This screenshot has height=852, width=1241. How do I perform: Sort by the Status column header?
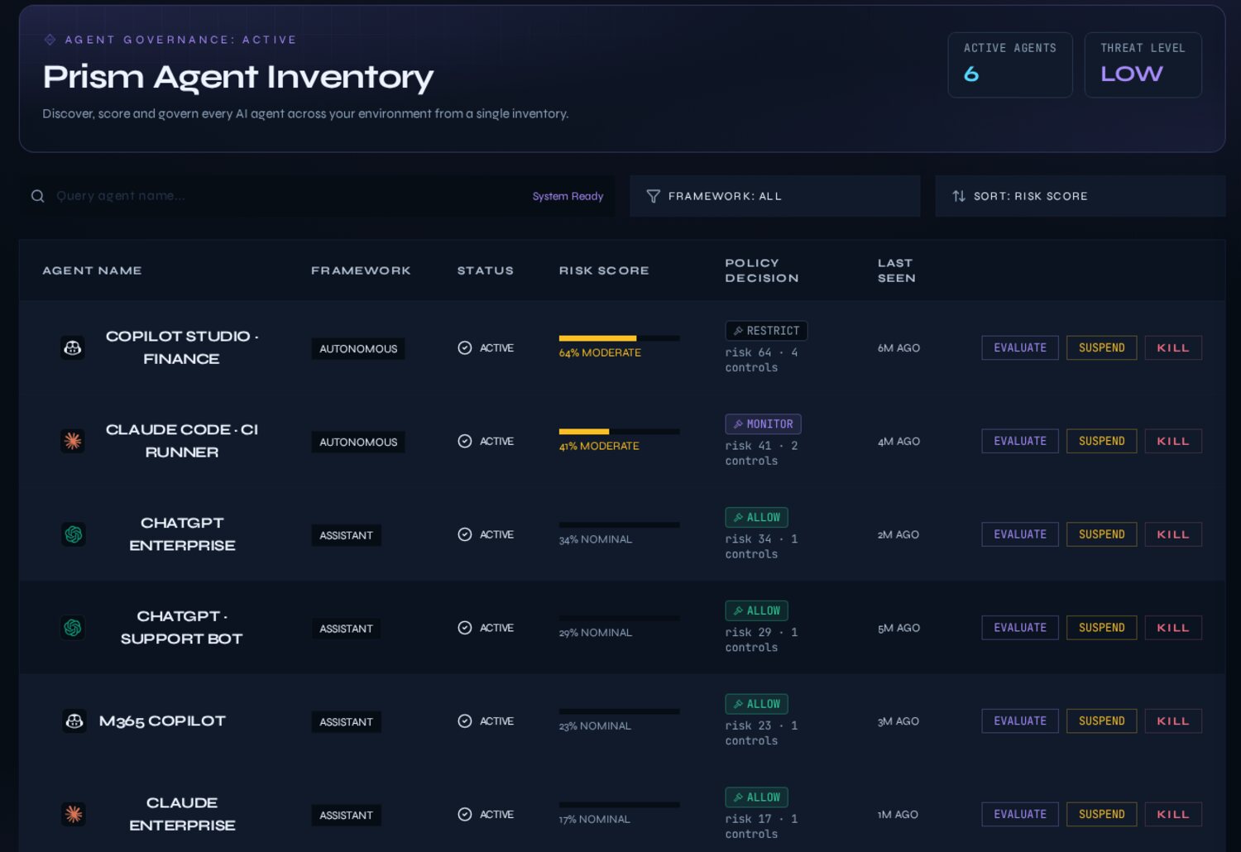coord(486,270)
